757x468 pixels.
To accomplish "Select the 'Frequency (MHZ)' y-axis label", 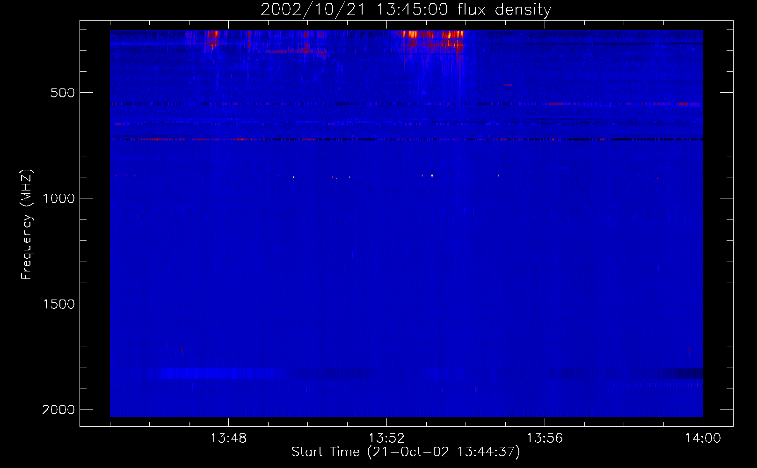I will [x=27, y=225].
